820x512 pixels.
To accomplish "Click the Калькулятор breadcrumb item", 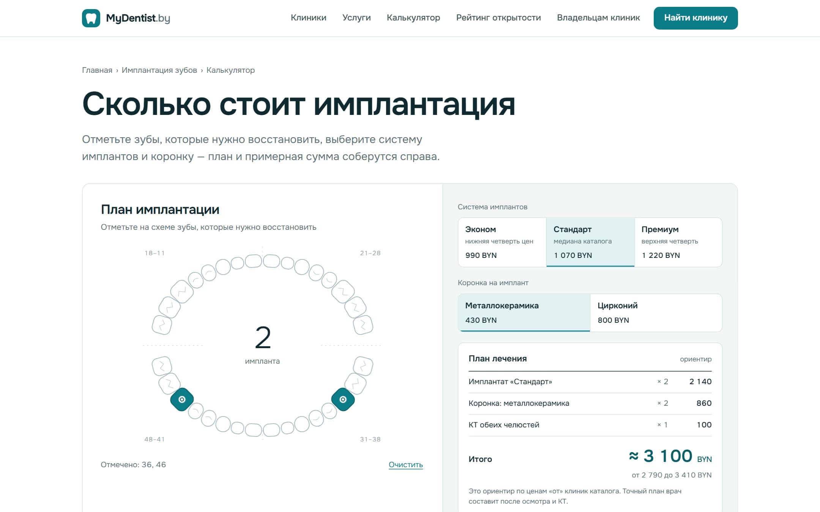I will (230, 70).
